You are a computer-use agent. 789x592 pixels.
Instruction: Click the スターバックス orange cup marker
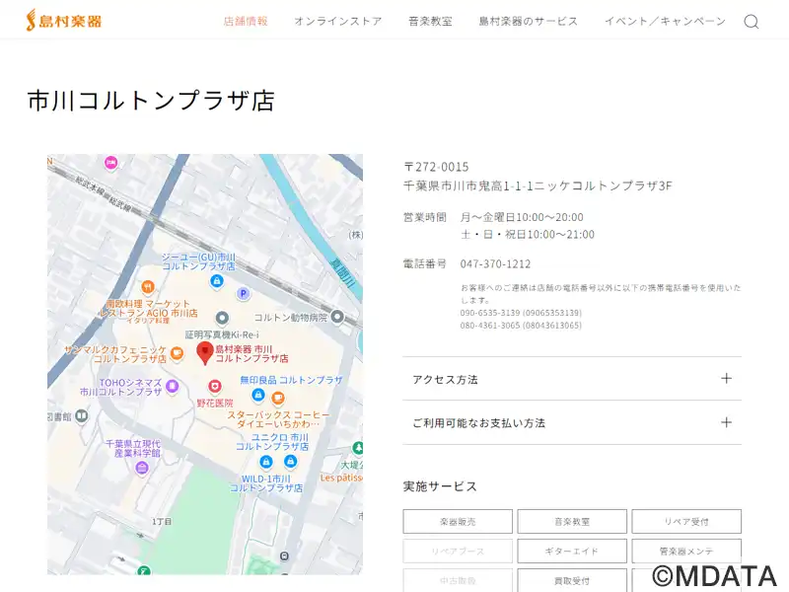(x=278, y=399)
